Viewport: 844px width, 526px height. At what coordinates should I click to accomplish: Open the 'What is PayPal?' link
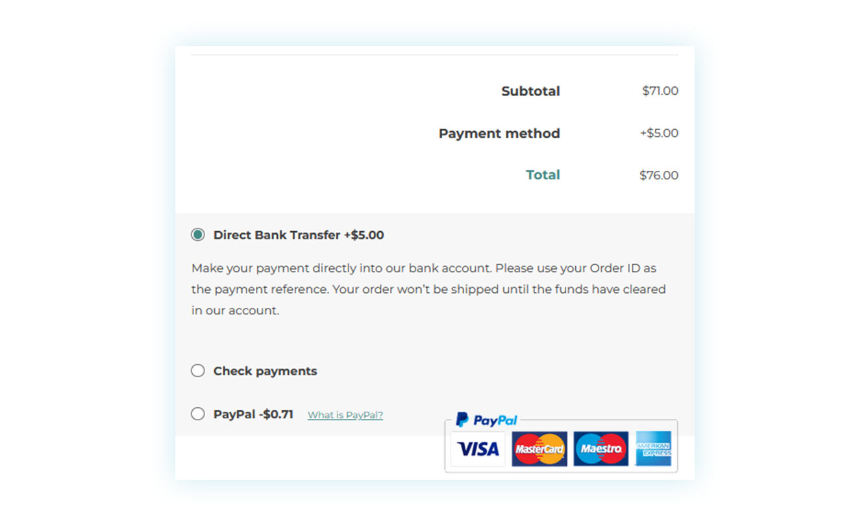345,415
